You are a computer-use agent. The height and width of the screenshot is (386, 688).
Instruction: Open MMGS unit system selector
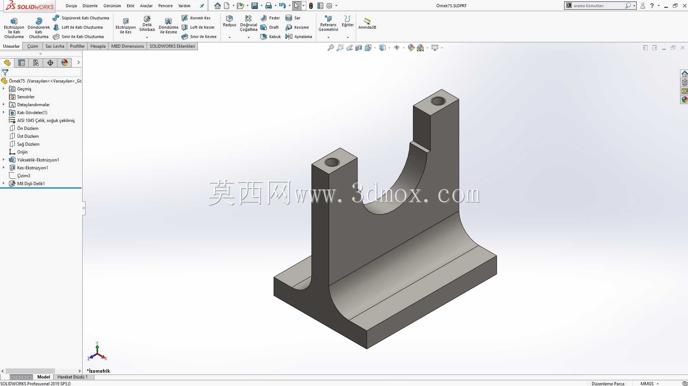click(649, 383)
